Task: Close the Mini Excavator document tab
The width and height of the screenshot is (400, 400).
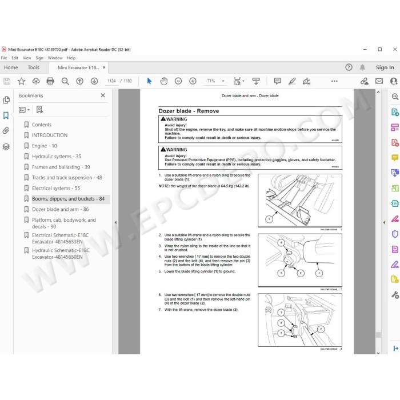Action: click(104, 67)
